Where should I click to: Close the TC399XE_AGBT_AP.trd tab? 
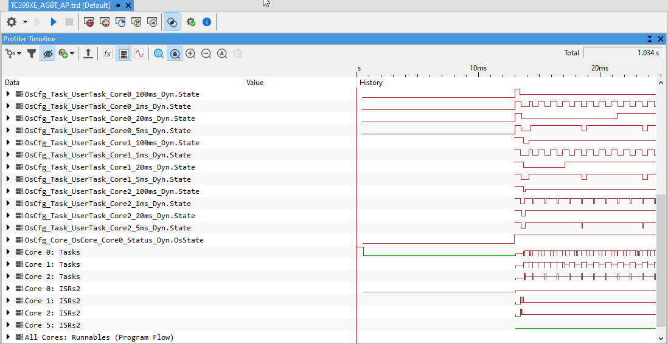point(128,5)
